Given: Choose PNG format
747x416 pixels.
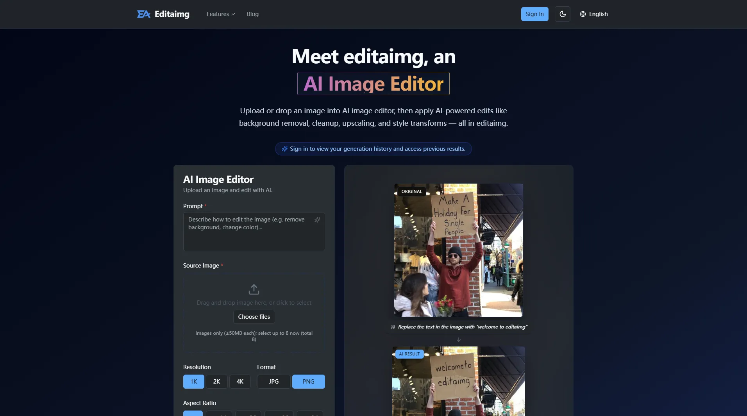Looking at the screenshot, I should click(309, 382).
